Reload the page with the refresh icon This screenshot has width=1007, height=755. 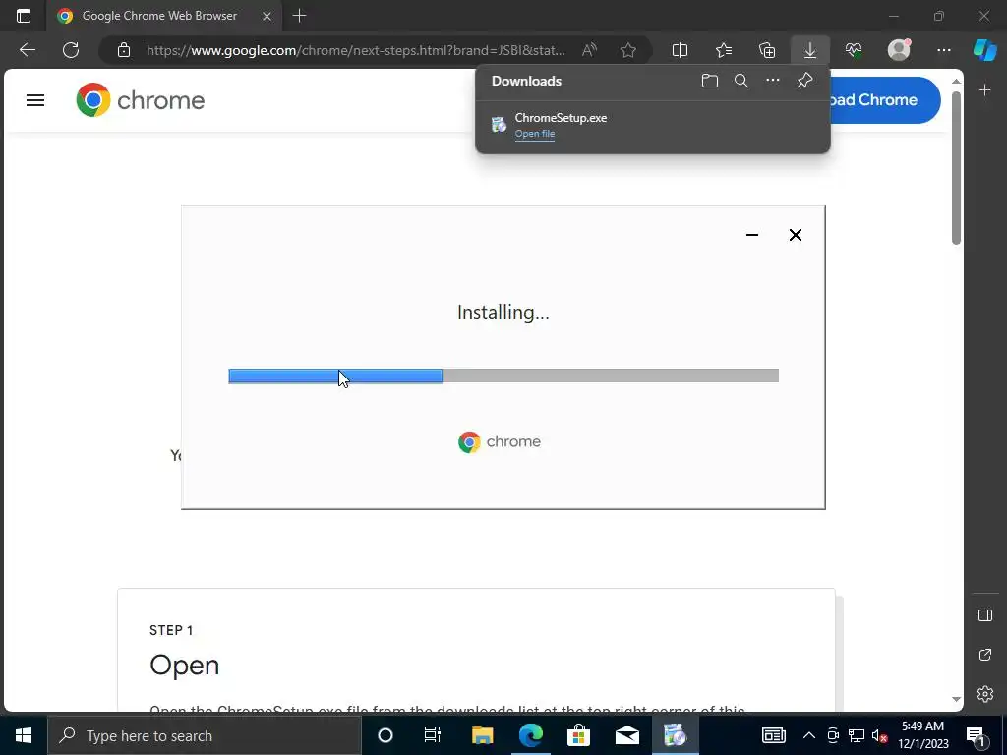coord(71,50)
